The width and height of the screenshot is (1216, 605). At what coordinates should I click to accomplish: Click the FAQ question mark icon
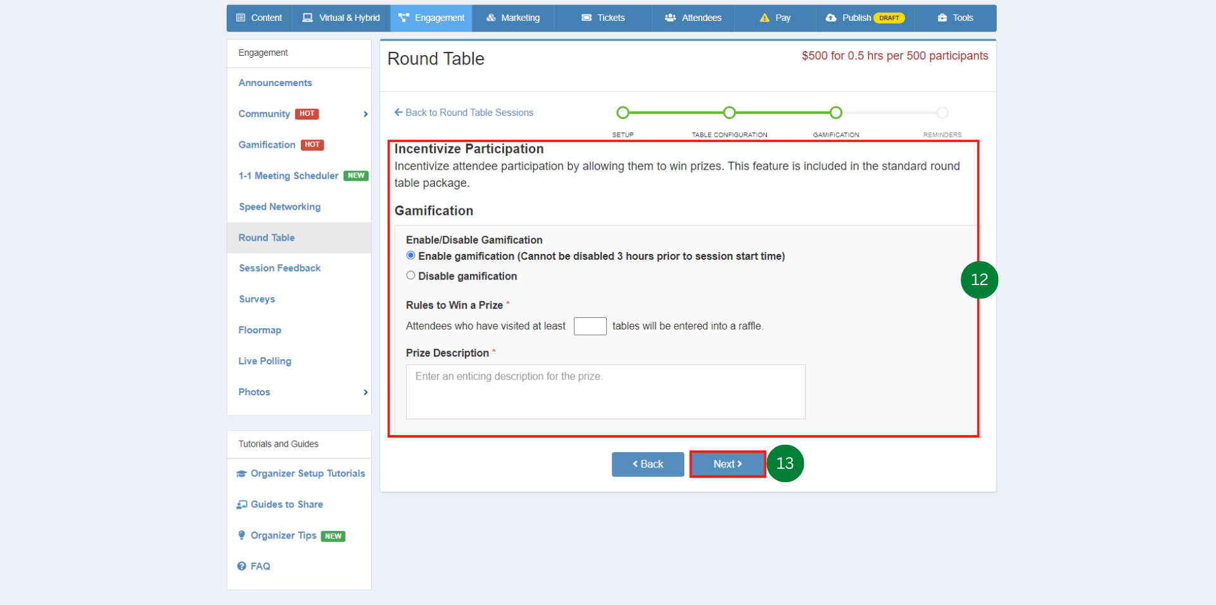pos(242,566)
